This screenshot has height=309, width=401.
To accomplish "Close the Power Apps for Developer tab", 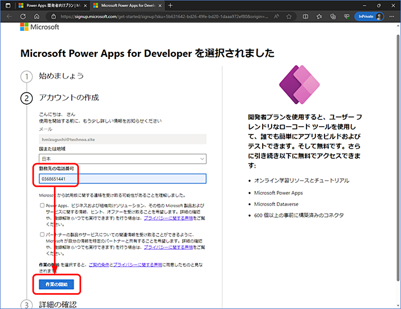I will 160,6.
